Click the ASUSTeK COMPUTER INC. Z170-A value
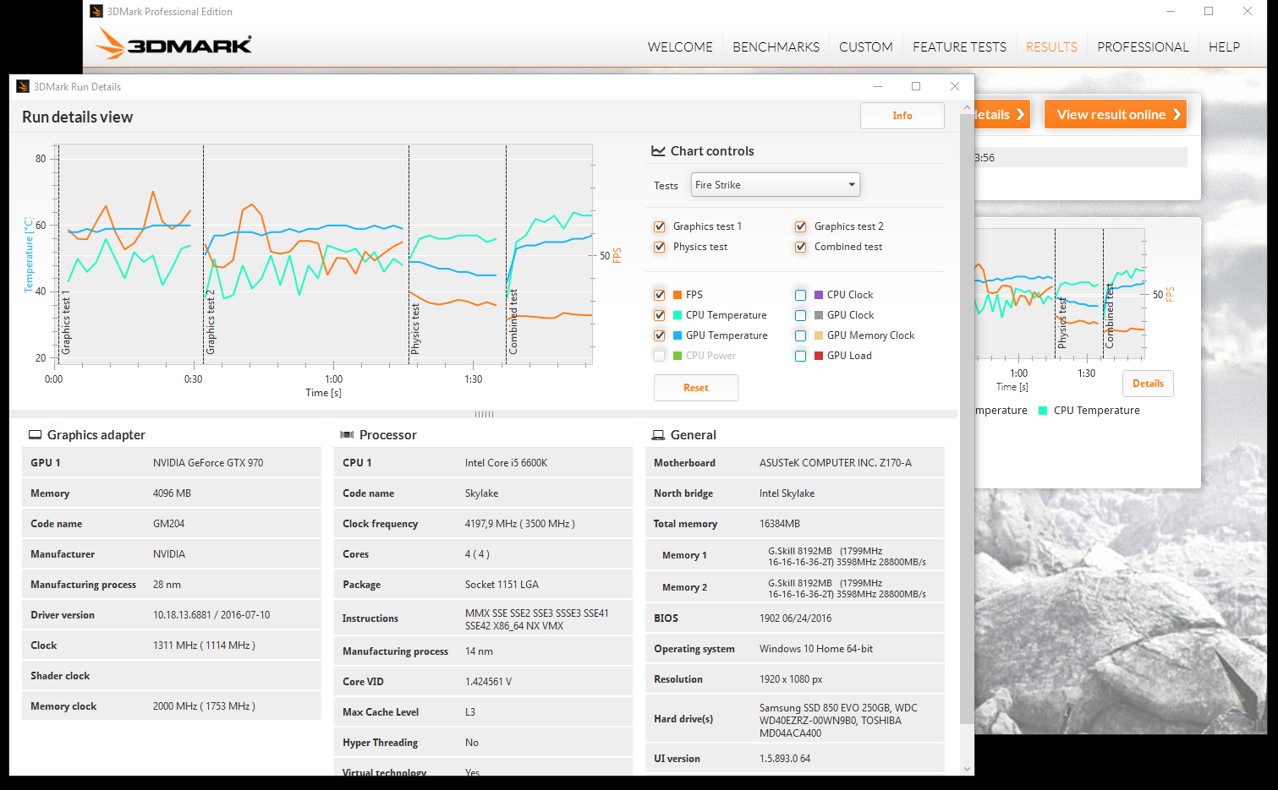This screenshot has height=790, width=1278. 836,463
